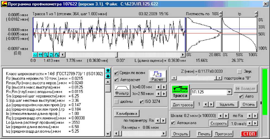Click the Калибровка button
Viewport: 270px width, 139px height.
coord(127,113)
